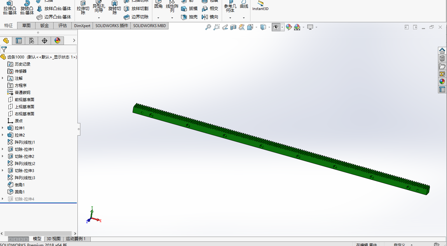Open the FeatureManager design tree tab

coord(6,41)
